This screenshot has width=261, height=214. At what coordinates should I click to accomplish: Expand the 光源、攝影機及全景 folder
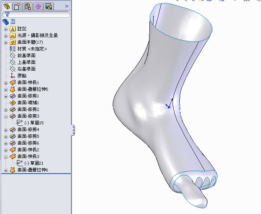pyautogui.click(x=6, y=36)
